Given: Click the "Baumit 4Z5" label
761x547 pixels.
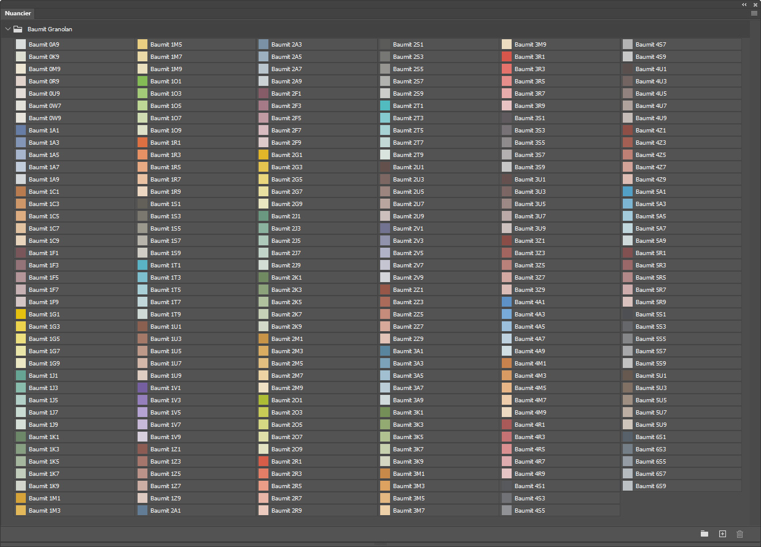Looking at the screenshot, I should pos(651,155).
